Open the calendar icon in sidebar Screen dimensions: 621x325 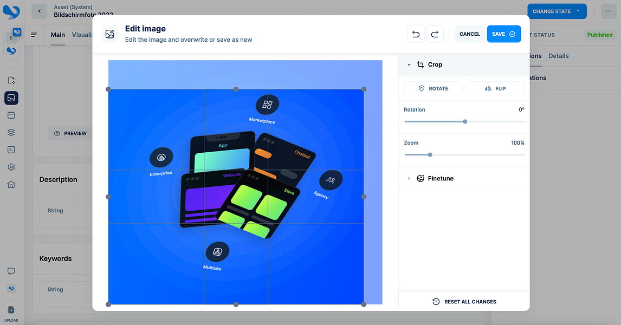[x=11, y=115]
